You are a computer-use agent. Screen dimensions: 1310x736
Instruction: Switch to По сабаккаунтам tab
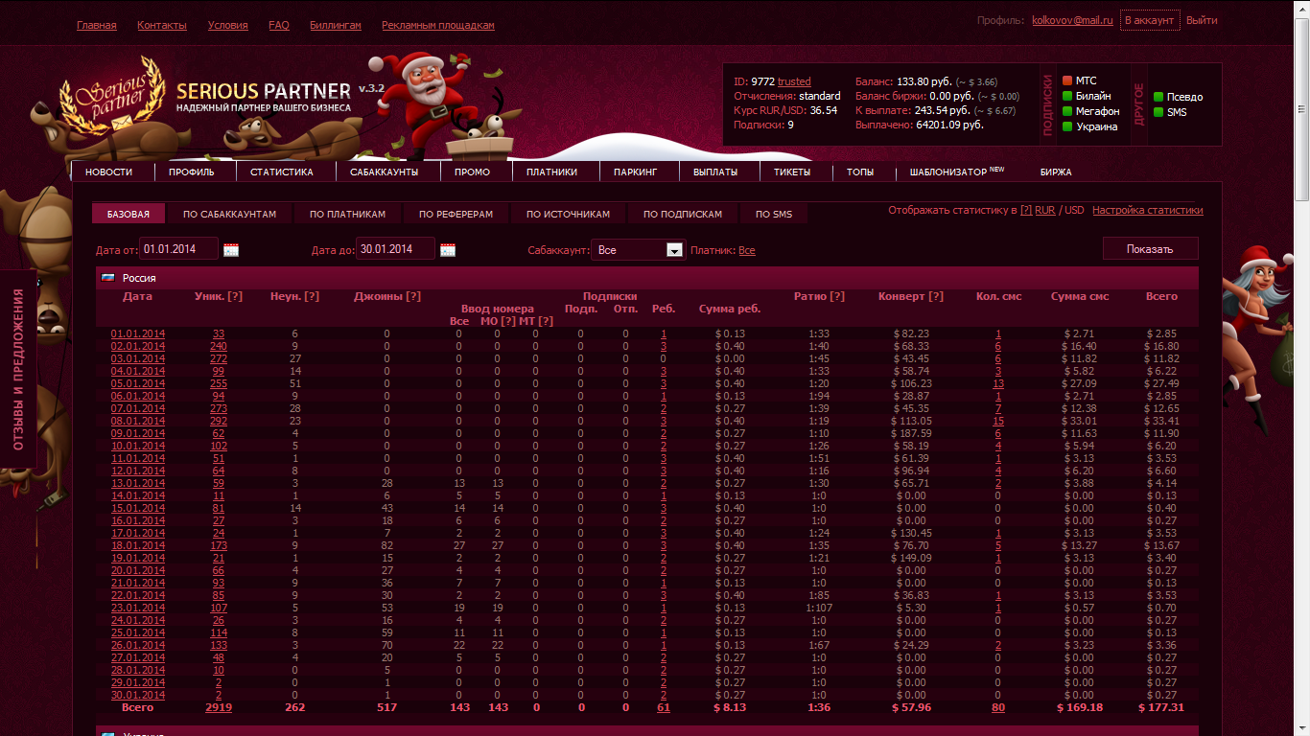[230, 214]
